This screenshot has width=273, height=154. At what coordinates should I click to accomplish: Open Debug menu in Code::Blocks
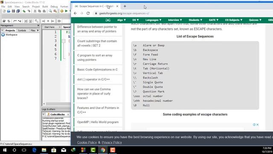54,6
